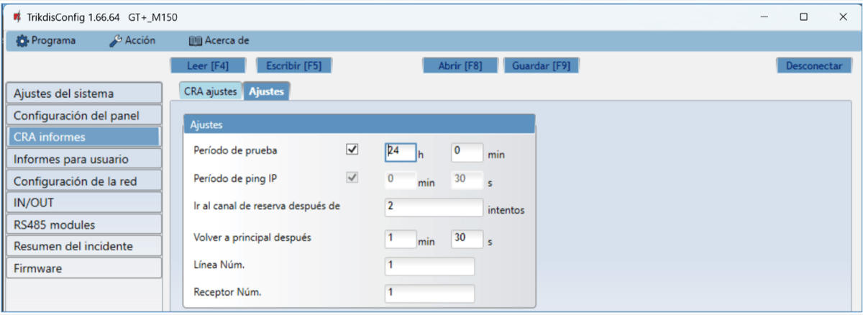The image size is (863, 315).
Task: Toggle the Período de ping IP checkbox
Action: (x=352, y=178)
